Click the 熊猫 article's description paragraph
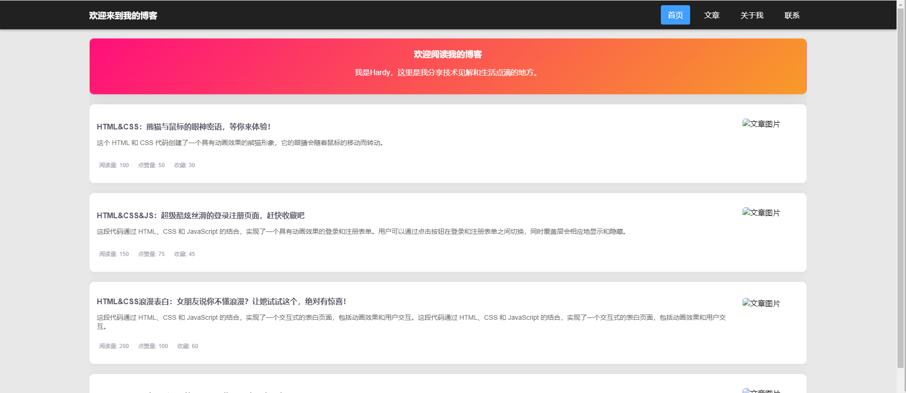Screen dimensions: 906x393 [x=241, y=143]
